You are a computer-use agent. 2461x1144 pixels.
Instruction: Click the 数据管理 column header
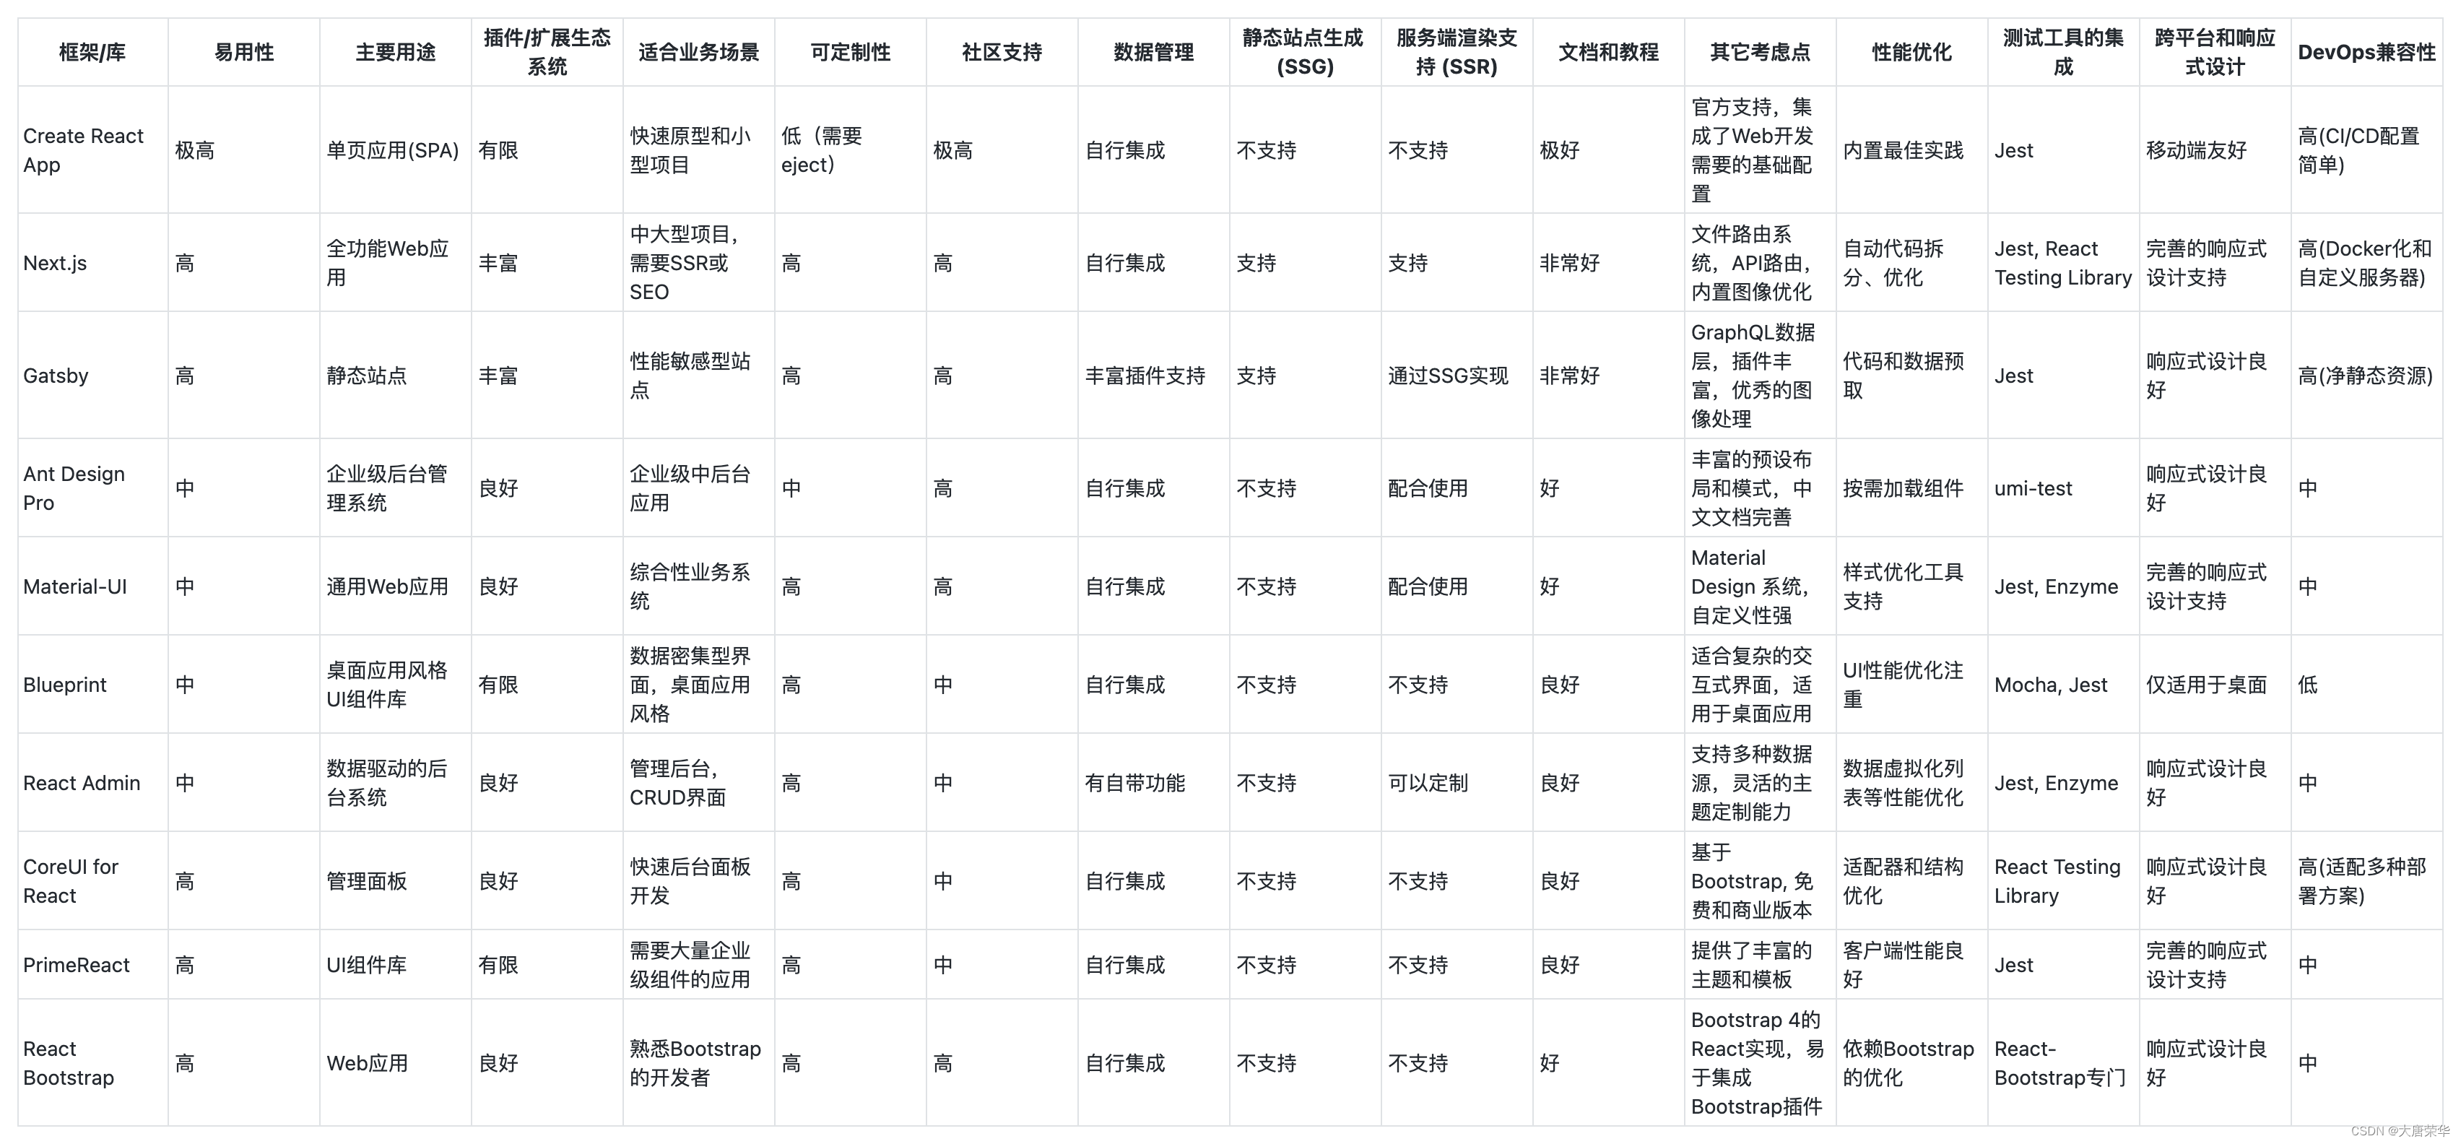pos(1154,53)
